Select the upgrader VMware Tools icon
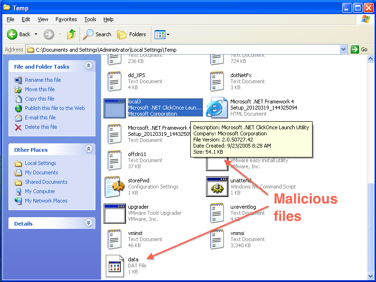The image size is (376, 282). tap(115, 213)
